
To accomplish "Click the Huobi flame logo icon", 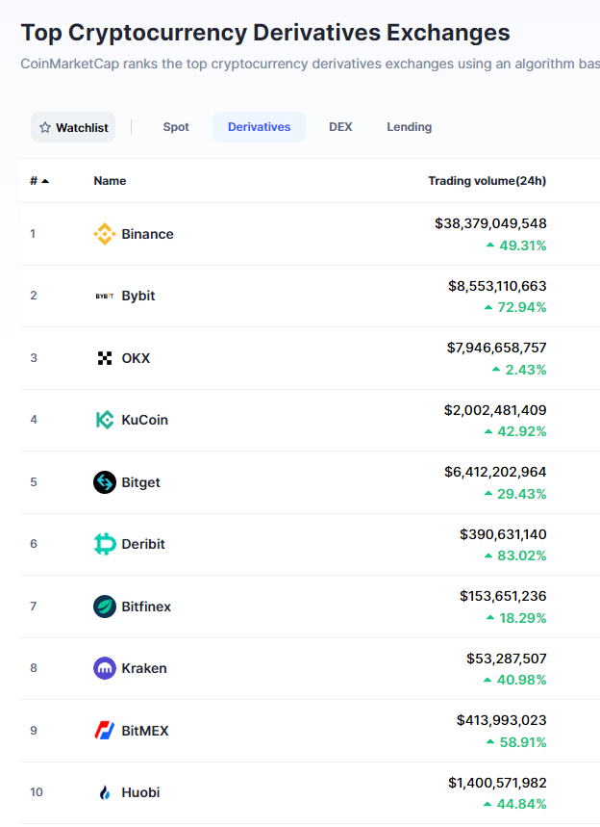I will [105, 792].
